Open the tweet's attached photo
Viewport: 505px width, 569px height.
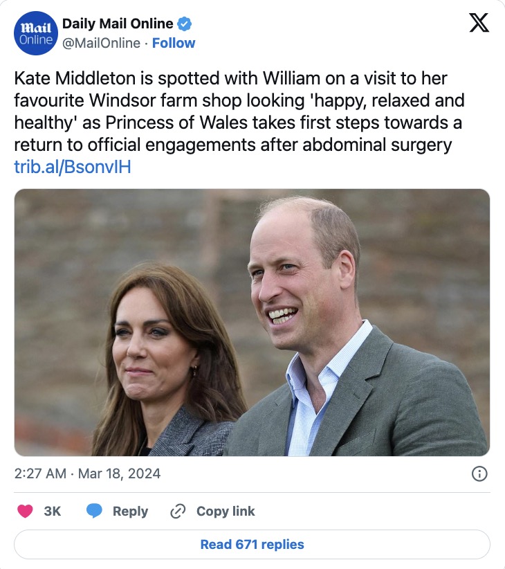[x=252, y=322]
